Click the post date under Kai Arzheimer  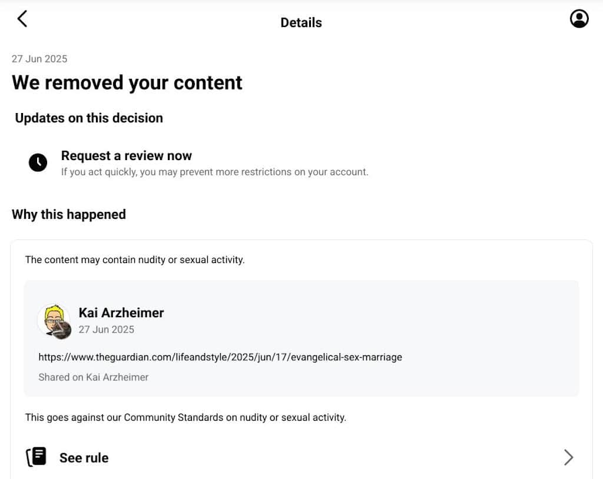point(107,330)
